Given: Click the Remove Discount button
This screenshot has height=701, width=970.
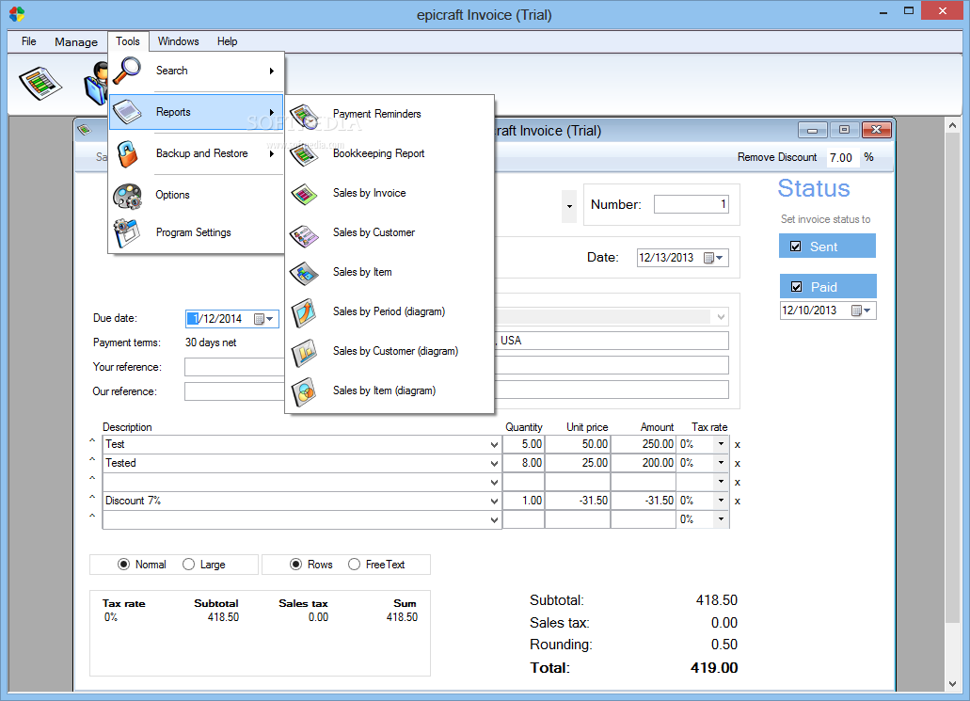Looking at the screenshot, I should pos(777,157).
